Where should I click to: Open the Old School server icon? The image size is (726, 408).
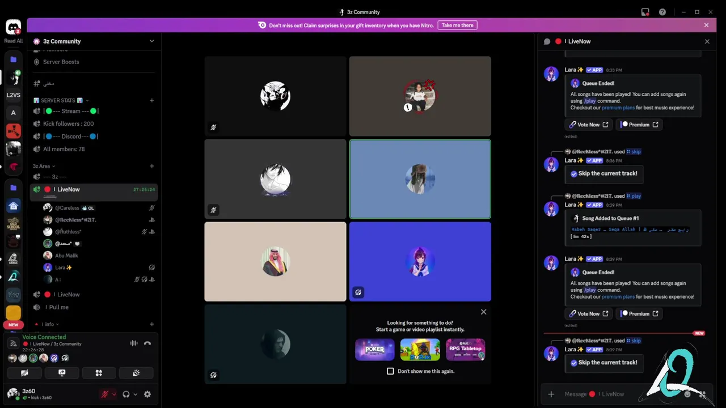tap(13, 223)
